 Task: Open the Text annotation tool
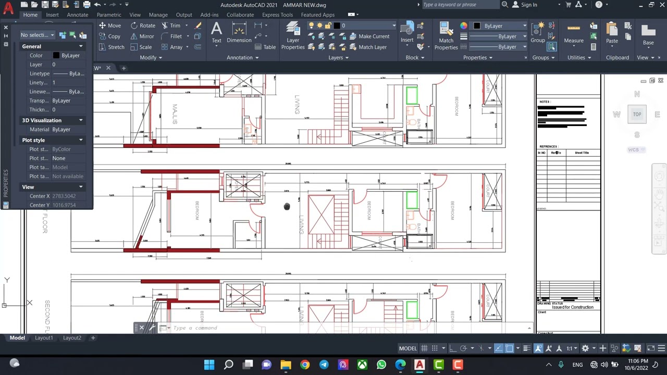pos(216,33)
